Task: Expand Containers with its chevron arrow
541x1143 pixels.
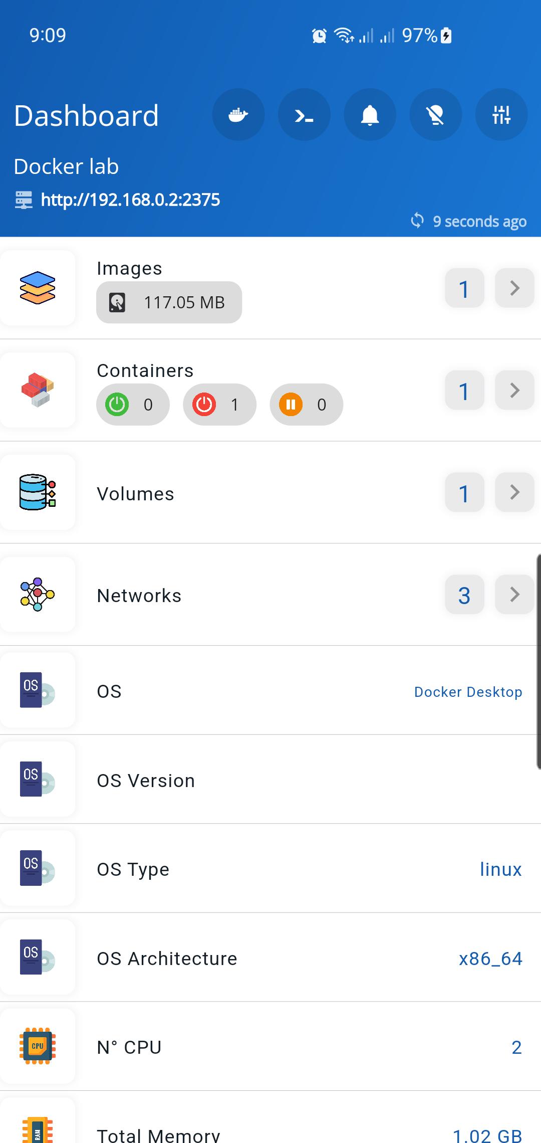Action: [514, 390]
